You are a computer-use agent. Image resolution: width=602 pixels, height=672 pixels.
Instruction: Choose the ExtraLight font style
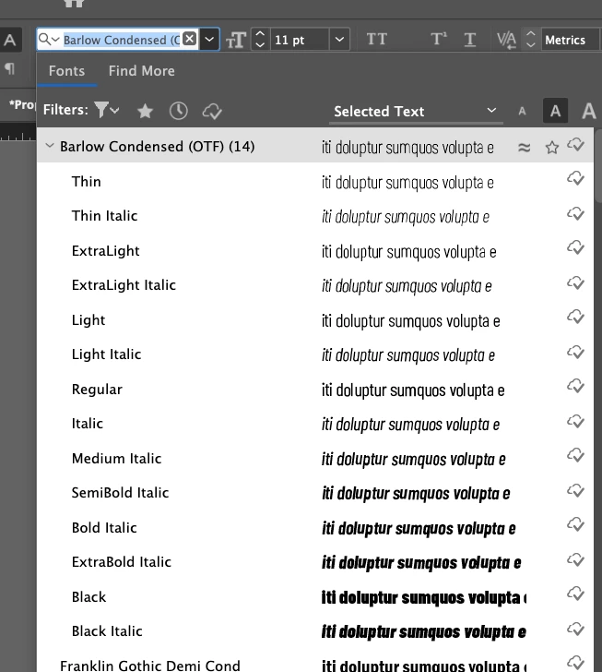tap(315, 251)
